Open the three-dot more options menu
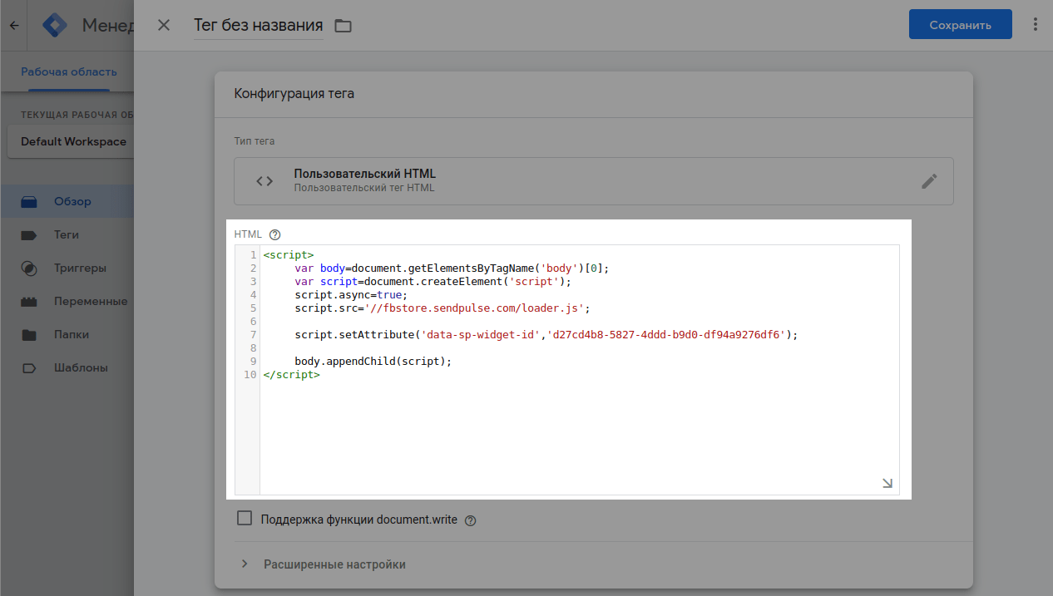This screenshot has width=1053, height=596. coord(1036,25)
